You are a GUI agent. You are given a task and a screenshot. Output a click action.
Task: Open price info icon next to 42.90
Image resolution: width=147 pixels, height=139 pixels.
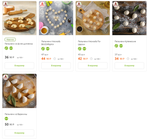coord(91,59)
